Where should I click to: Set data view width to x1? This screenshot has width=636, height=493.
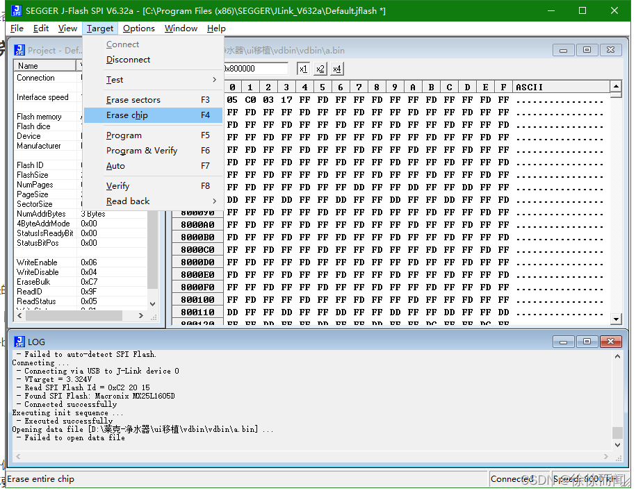tap(303, 69)
